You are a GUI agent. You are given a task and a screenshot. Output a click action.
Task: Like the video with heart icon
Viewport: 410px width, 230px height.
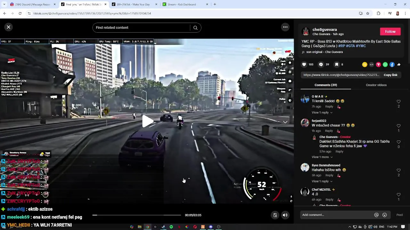pos(304,65)
